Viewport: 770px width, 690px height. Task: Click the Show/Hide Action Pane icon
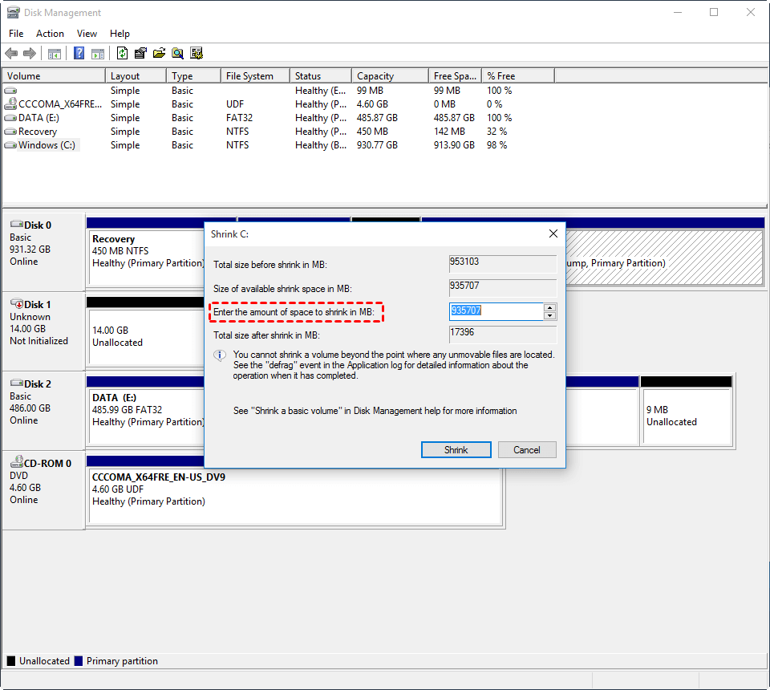coord(98,54)
